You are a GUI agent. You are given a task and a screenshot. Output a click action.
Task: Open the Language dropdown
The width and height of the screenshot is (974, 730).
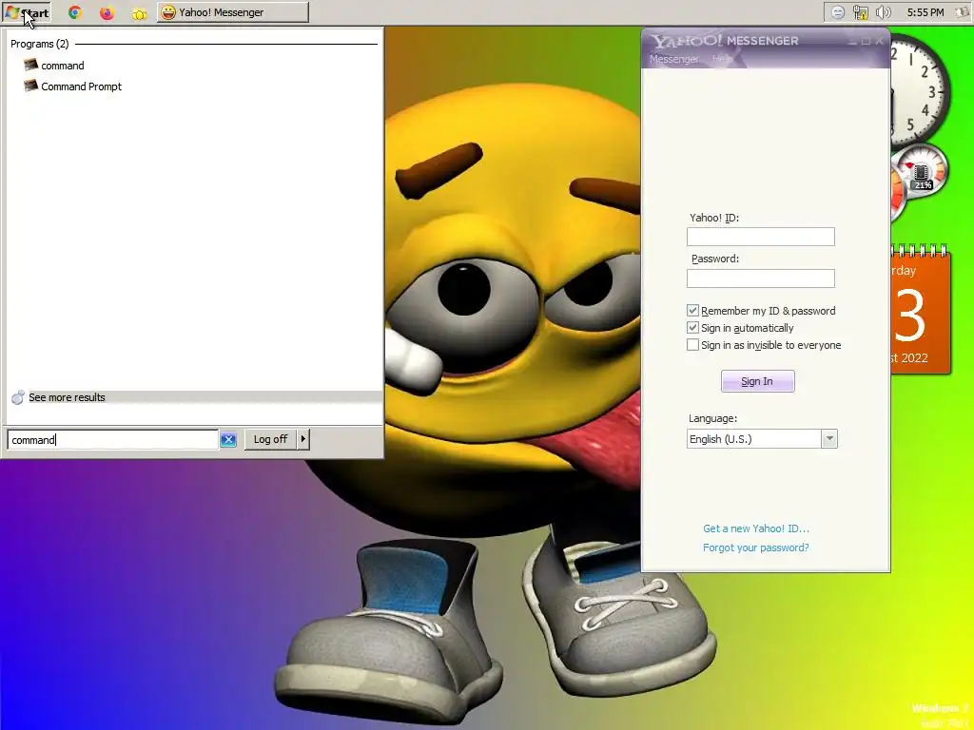[x=829, y=439]
